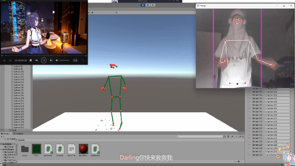Screen dimensions: 295x166
Task: Open the plus create dropdown in Project
Action: pos(2,136)
